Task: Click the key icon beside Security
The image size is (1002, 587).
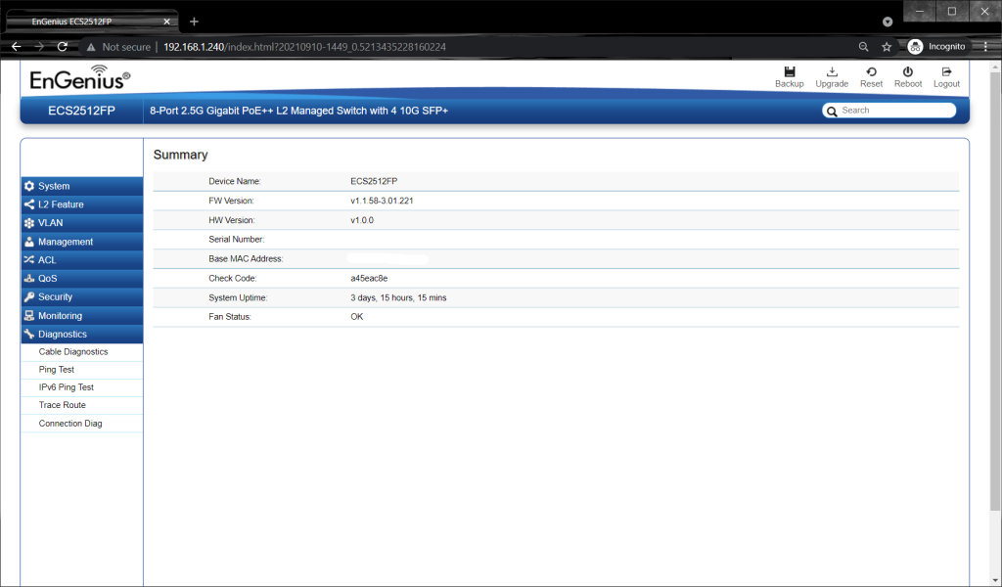Action: tap(29, 297)
